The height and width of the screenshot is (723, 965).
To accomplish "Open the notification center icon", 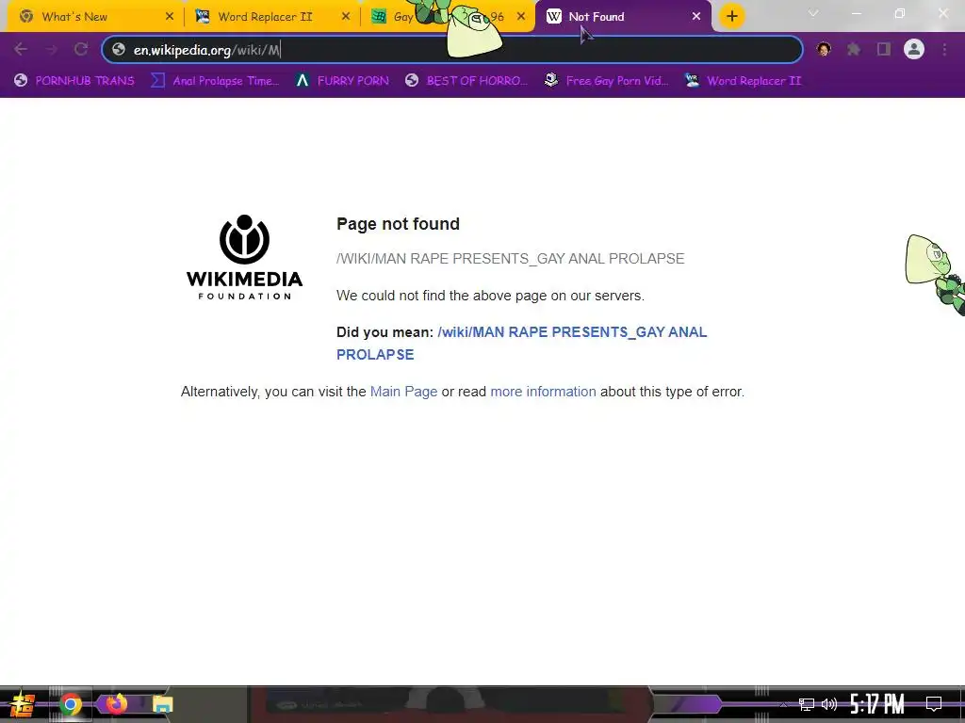I will click(934, 704).
